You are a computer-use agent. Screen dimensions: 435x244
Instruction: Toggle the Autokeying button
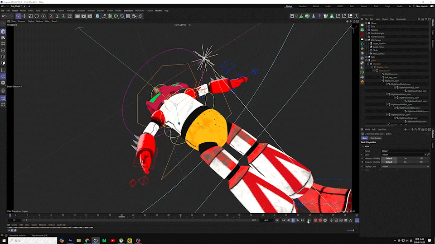coord(320,220)
